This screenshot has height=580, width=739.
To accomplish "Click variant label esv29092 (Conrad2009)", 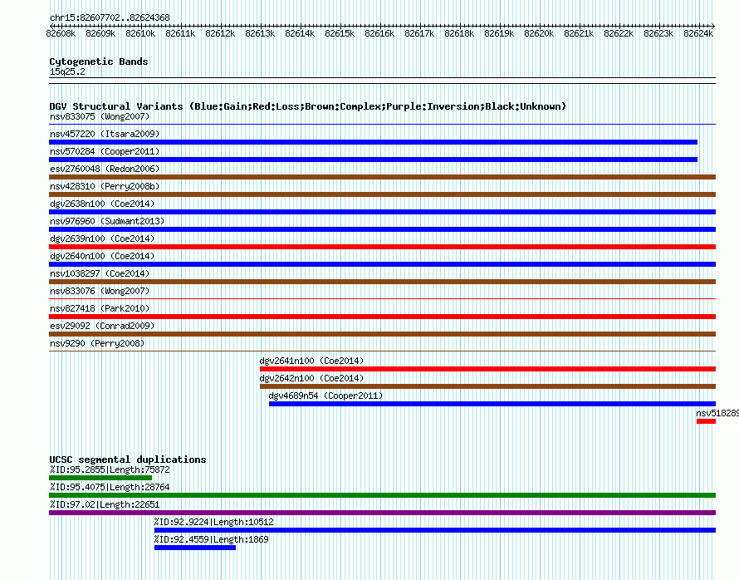I will coord(102,326).
